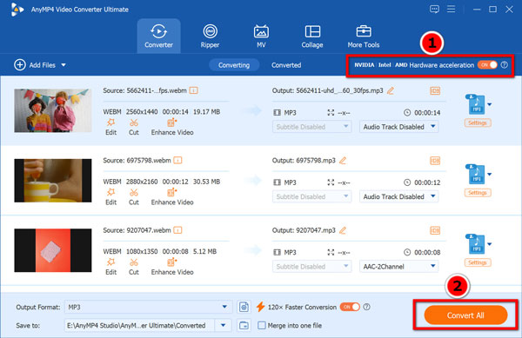Open the hamburger menu in title bar
Screen dimensions: 522x338
(x=451, y=9)
